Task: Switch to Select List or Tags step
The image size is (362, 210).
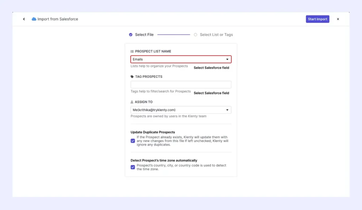Action: coord(216,35)
